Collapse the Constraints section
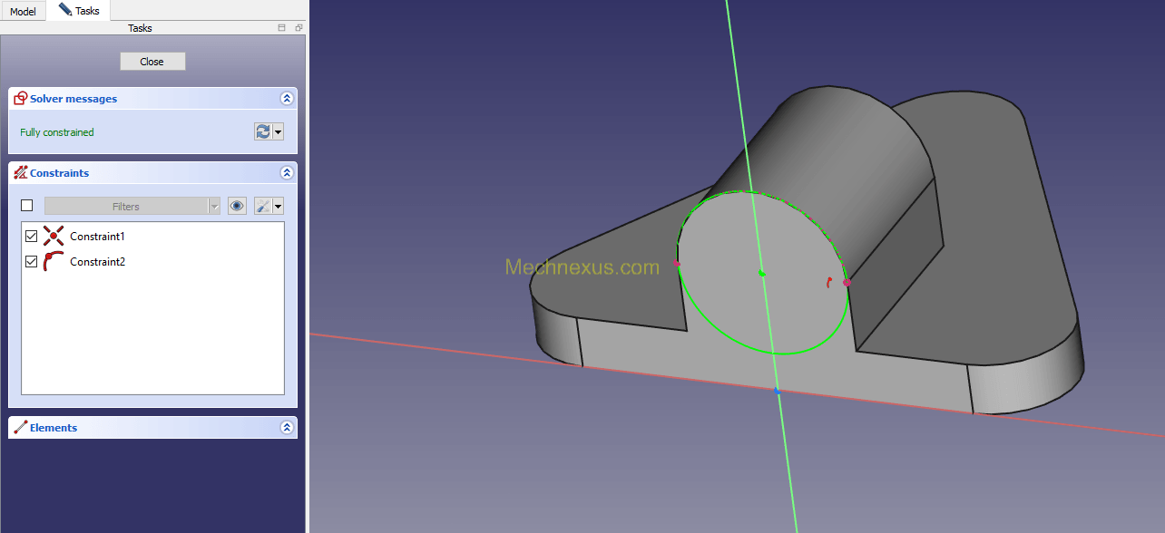 [287, 173]
